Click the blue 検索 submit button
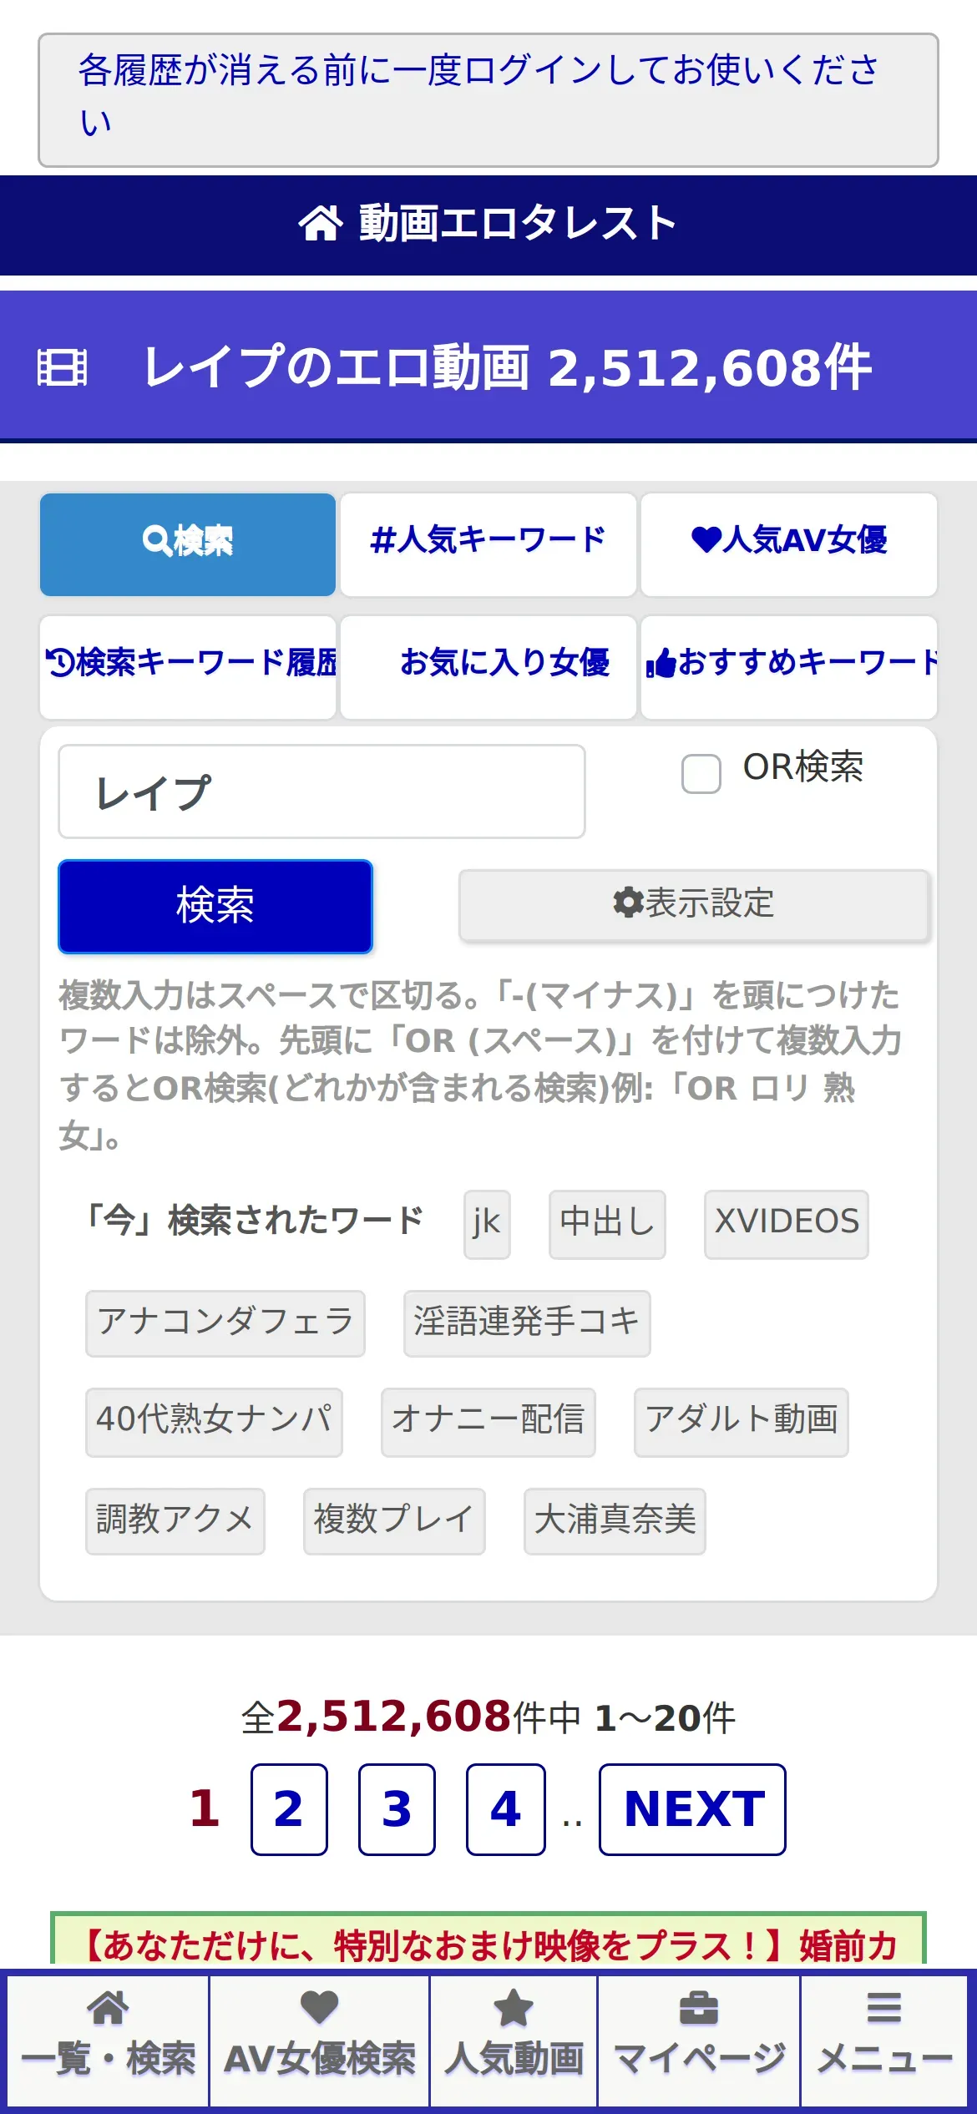 point(215,906)
